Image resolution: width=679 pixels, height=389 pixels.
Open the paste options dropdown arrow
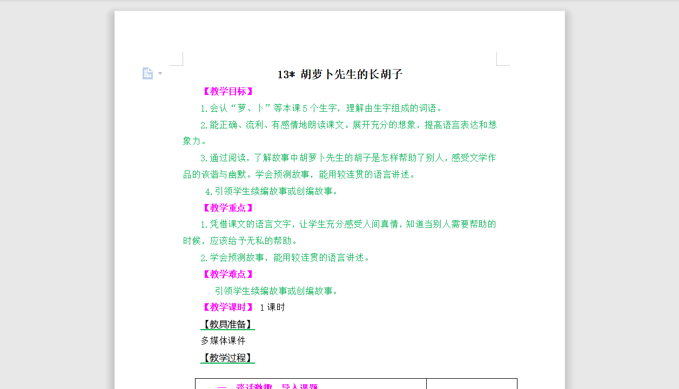click(159, 73)
